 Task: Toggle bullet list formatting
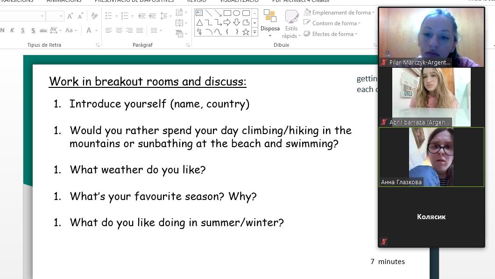pos(109,15)
